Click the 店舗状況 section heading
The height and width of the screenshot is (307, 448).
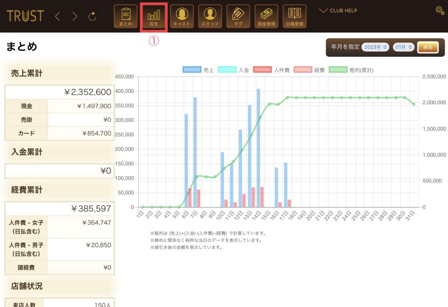click(x=27, y=286)
